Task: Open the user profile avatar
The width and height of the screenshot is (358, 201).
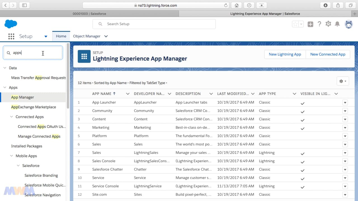Action: (x=349, y=24)
